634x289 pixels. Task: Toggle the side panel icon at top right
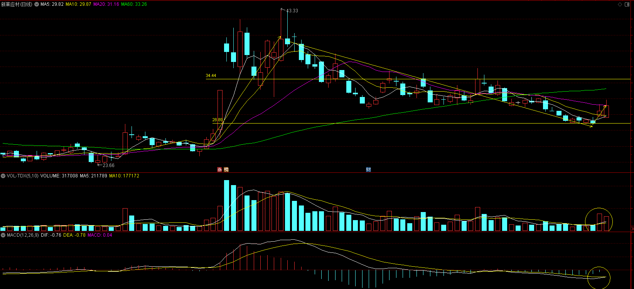(x=627, y=4)
